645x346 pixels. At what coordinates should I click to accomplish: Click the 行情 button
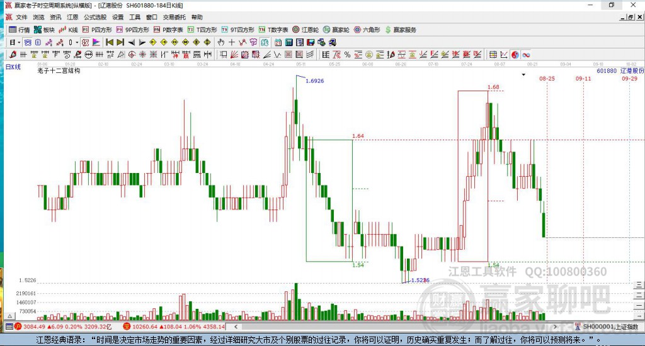coord(20,30)
